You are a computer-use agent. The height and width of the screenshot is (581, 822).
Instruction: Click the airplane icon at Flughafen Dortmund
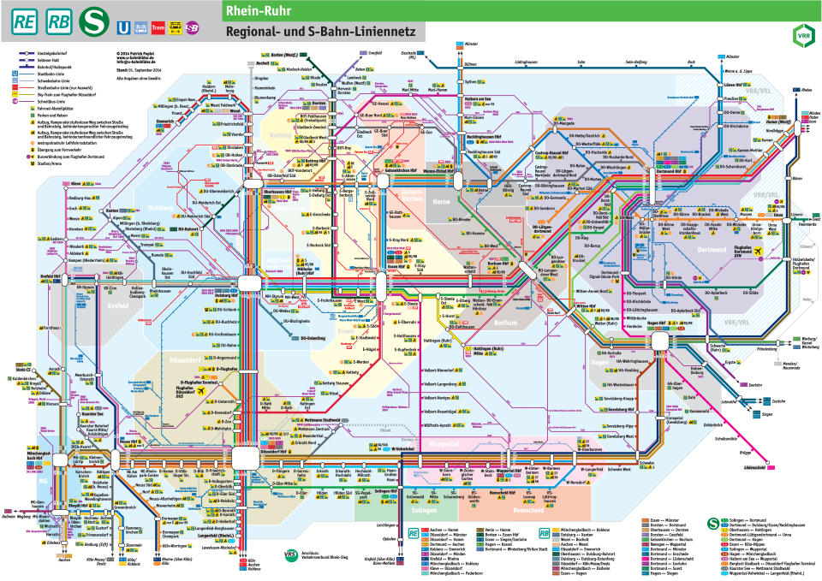[x=759, y=252]
